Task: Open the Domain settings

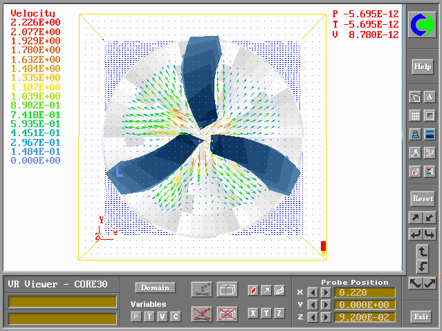Action: pyautogui.click(x=155, y=287)
